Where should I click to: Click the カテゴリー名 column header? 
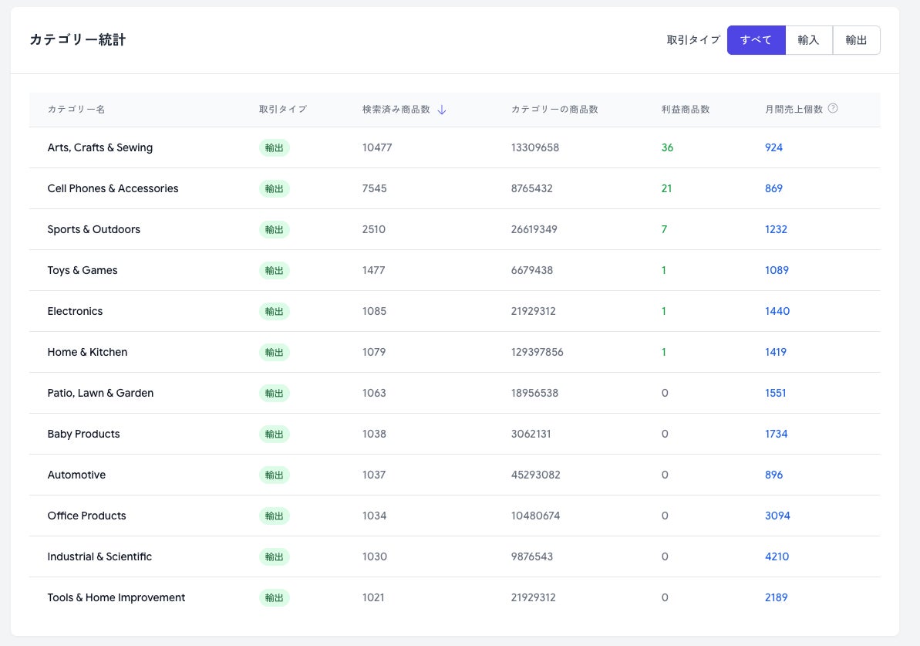click(76, 110)
